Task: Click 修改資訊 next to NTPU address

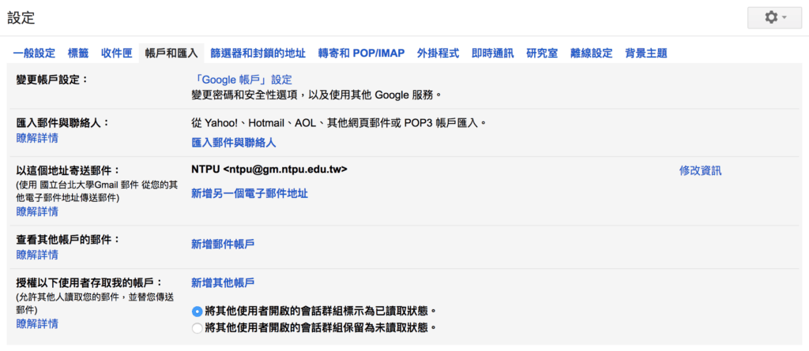Action: tap(700, 170)
